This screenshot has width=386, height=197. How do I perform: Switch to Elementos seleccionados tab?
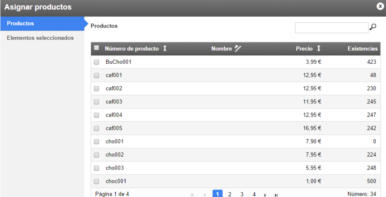tap(41, 38)
